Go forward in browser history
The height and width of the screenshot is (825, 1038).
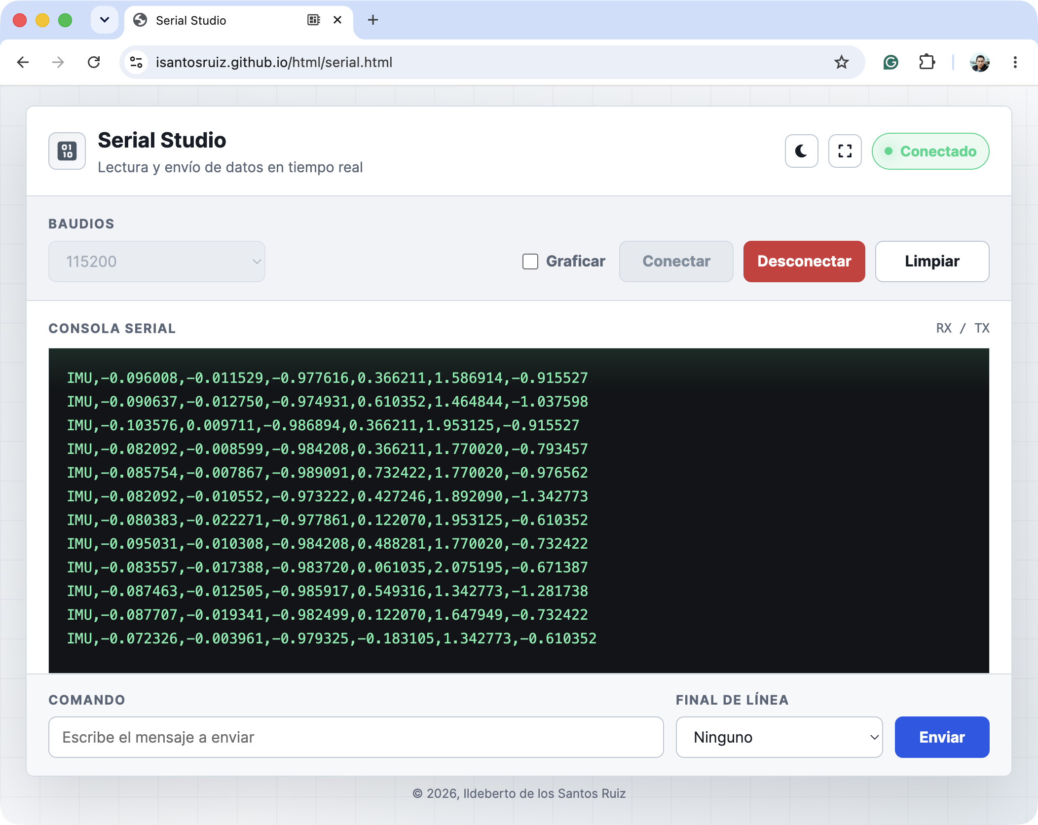[x=58, y=62]
